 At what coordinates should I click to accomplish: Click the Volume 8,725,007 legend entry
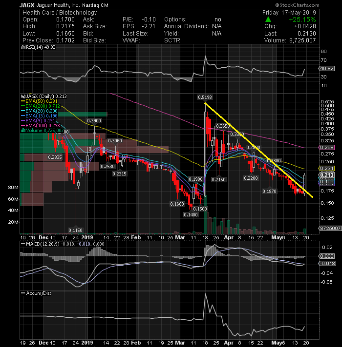click(x=42, y=130)
